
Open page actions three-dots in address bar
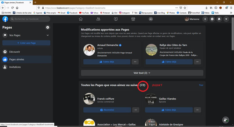pos(177,8)
